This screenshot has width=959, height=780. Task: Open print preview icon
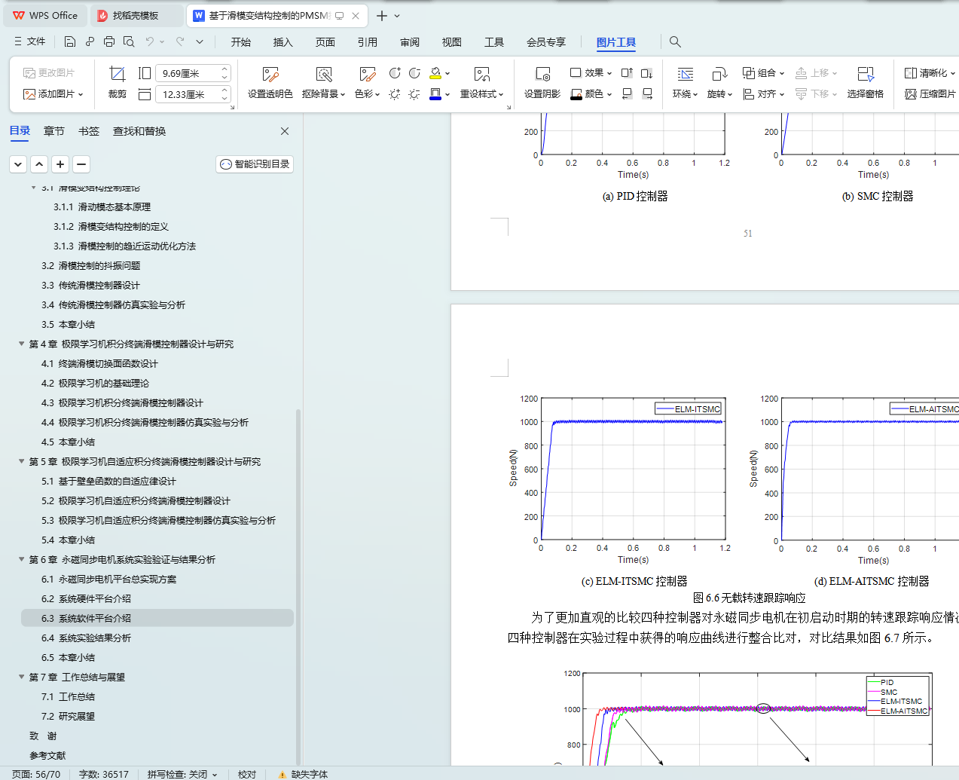point(129,41)
